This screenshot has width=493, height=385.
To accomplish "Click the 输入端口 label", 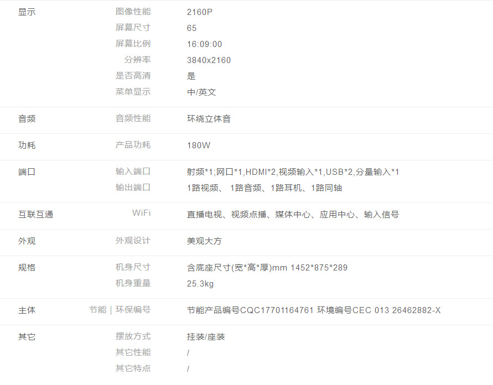I will click(x=133, y=171).
